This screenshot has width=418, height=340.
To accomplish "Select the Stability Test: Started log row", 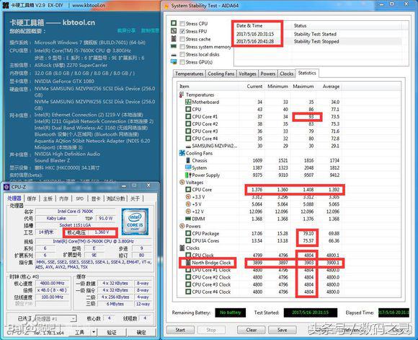I will (x=317, y=34).
